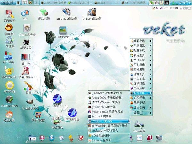Open the PDF浏览器 desktop icon
The width and height of the screenshot is (192, 144).
[26, 71]
